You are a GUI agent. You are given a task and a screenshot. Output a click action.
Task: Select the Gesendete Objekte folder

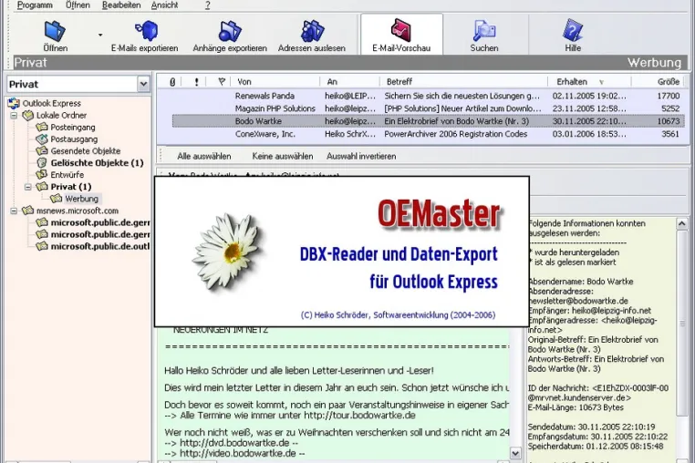(85, 151)
